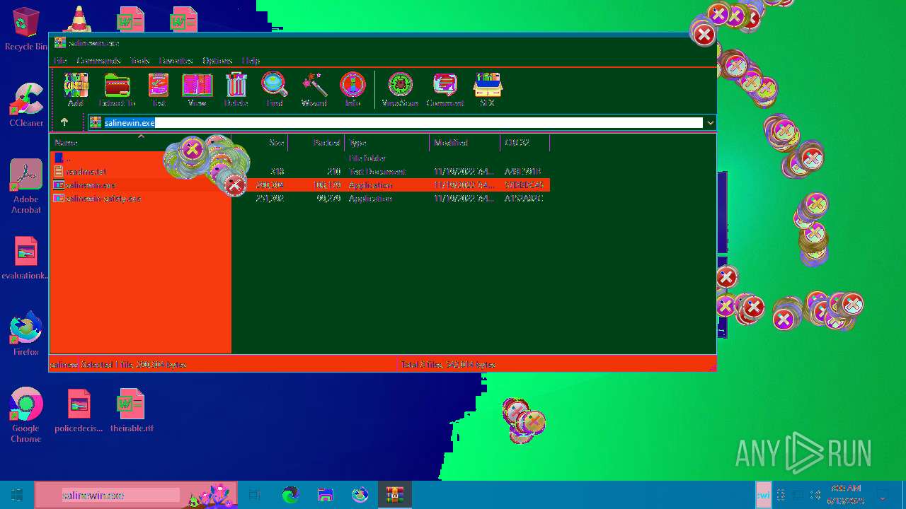Click the taskbar search box
This screenshot has height=509, width=906.
136,495
